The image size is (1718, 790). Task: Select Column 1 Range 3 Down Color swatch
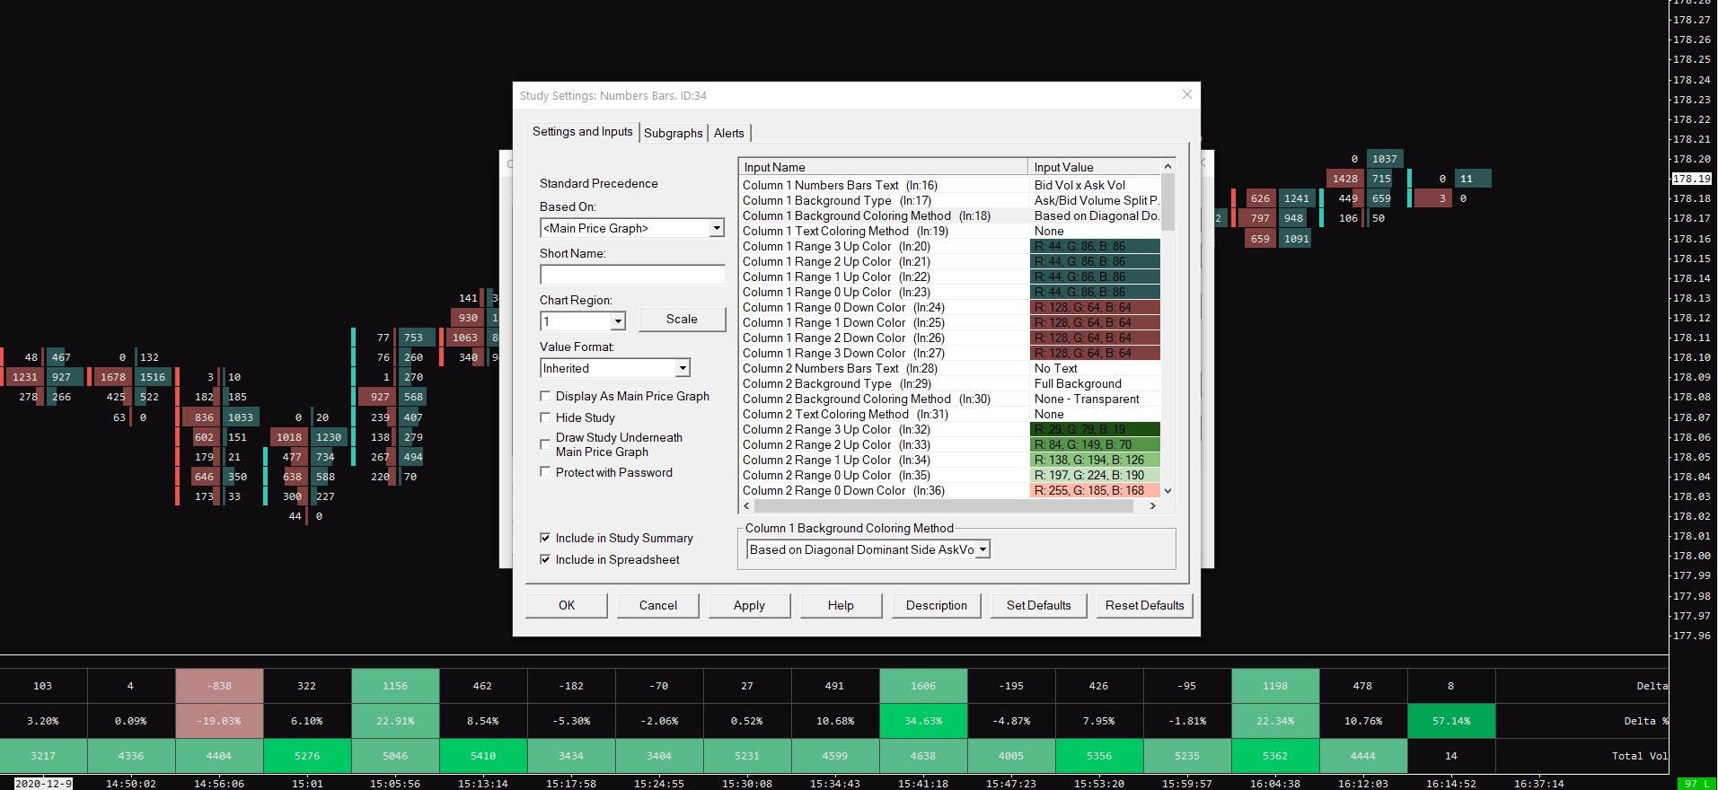[x=1095, y=353]
